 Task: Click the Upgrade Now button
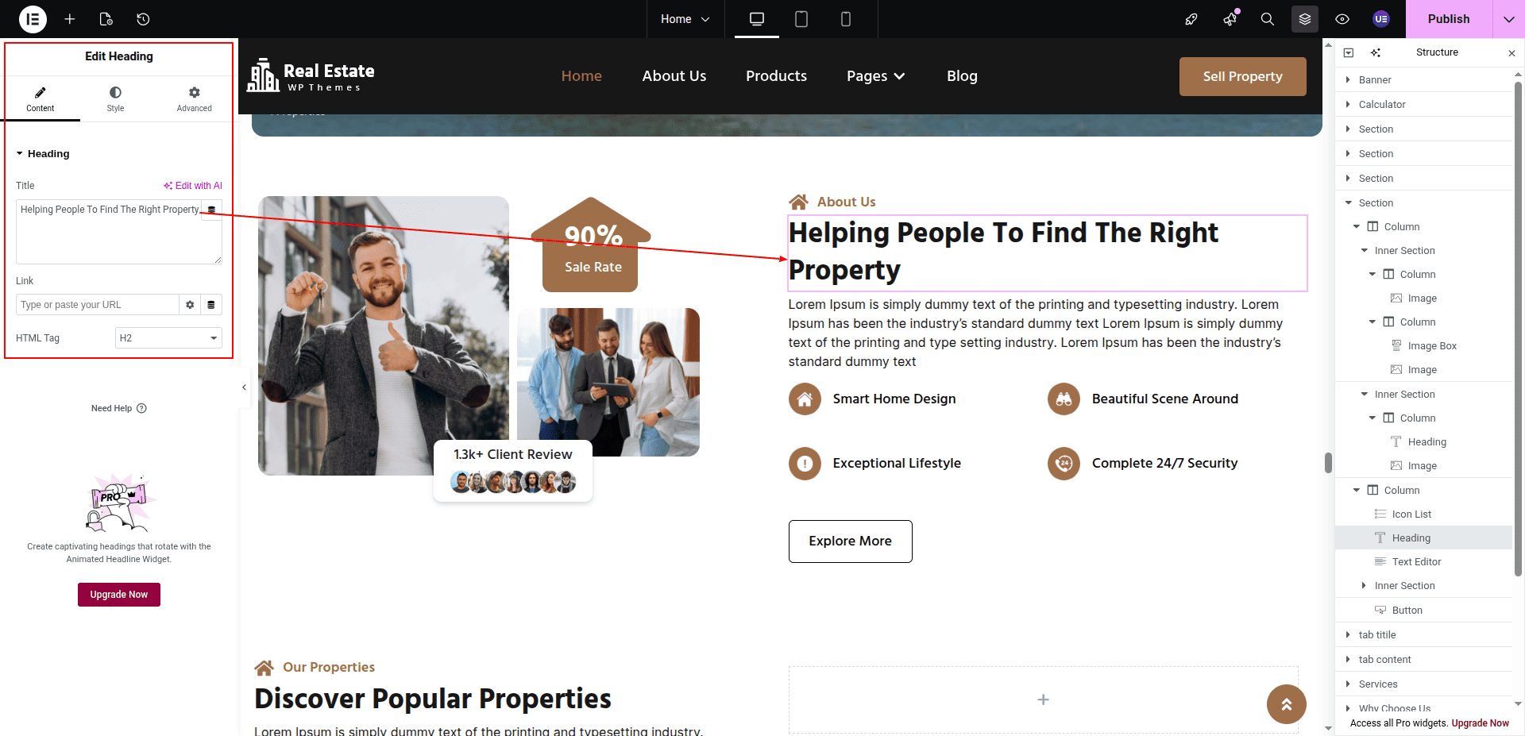[119, 595]
